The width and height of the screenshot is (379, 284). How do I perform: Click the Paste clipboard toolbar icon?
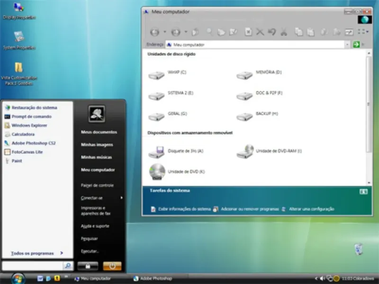pyautogui.click(x=311, y=32)
